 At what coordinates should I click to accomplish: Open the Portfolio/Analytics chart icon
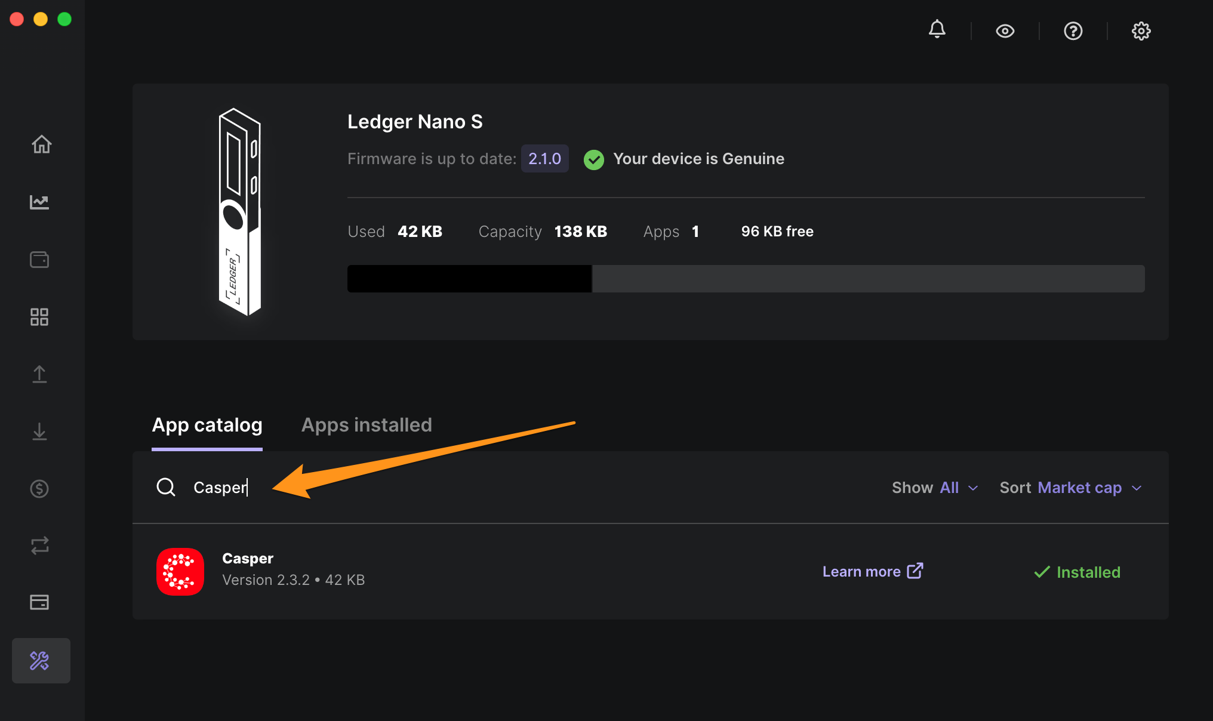coord(41,202)
